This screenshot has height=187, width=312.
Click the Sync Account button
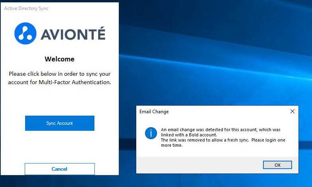point(60,123)
